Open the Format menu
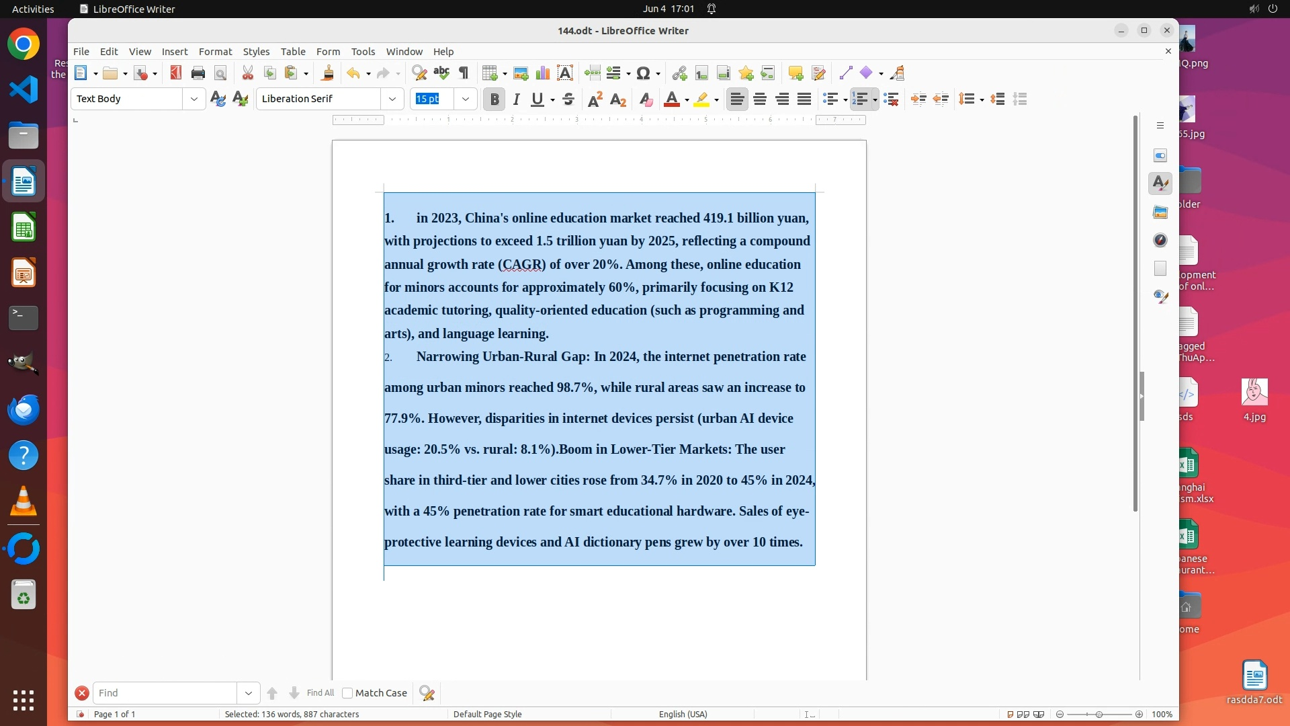1290x726 pixels. click(x=215, y=51)
